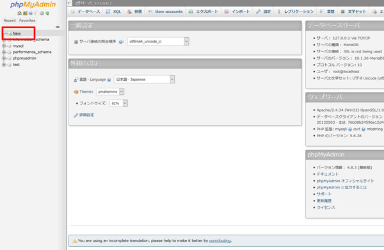The height and width of the screenshot is (250, 384).
Task: Open the 更新履歴 changelog link
Action: [x=324, y=201]
